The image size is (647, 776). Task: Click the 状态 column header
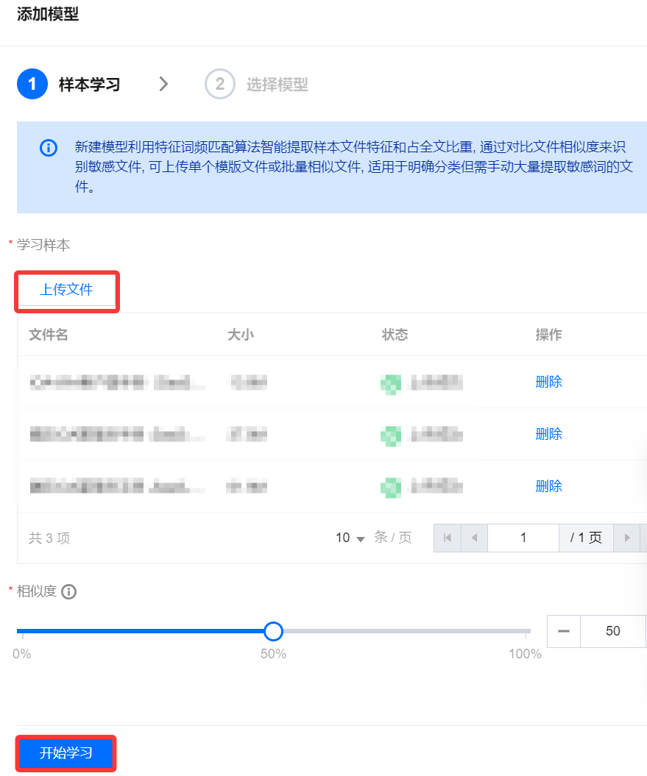tap(395, 335)
